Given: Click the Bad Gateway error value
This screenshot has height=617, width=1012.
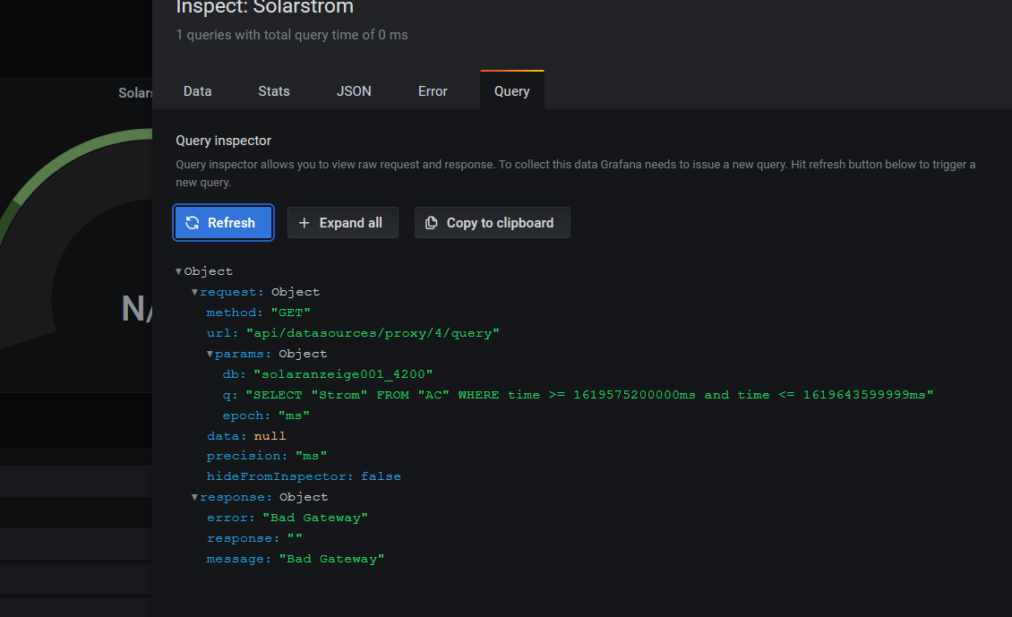Looking at the screenshot, I should pyautogui.click(x=314, y=518).
